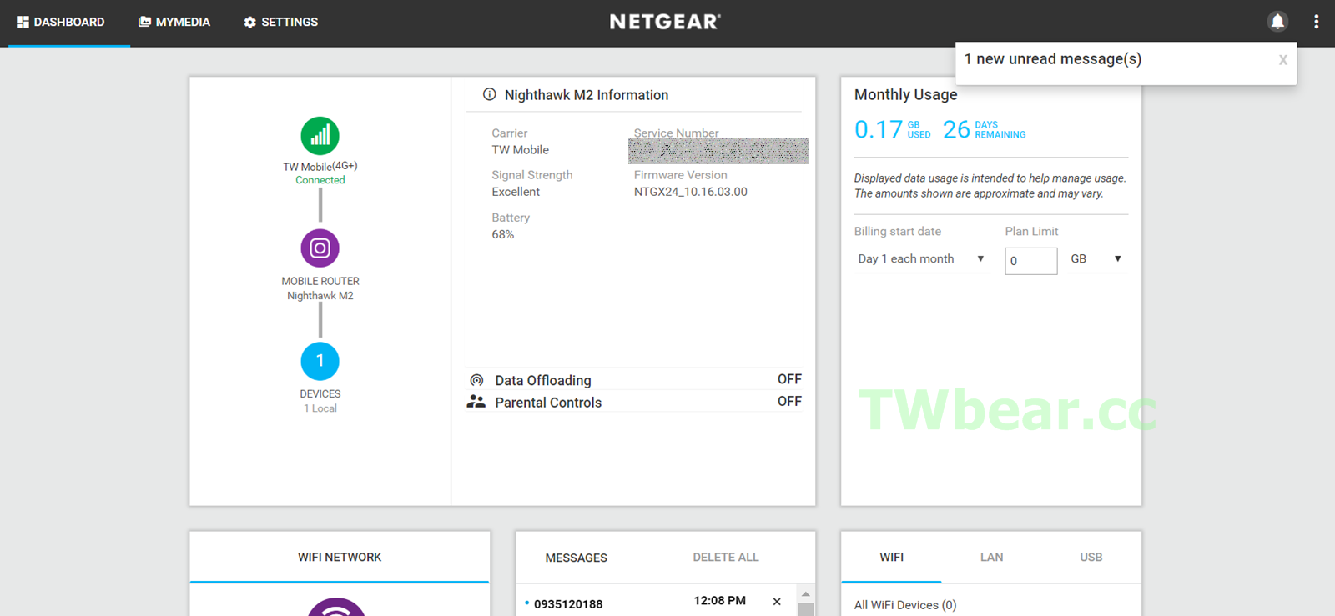The height and width of the screenshot is (616, 1335).
Task: Click the green signal strength icon
Action: pyautogui.click(x=320, y=136)
